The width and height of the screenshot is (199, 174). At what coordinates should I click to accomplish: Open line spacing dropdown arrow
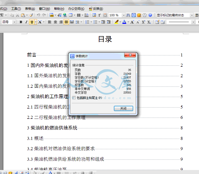pyautogui.click(x=81, y=22)
